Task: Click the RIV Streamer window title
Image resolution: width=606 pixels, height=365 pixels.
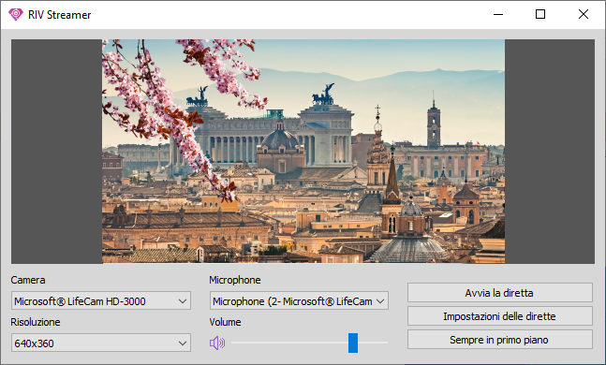Action: point(60,15)
